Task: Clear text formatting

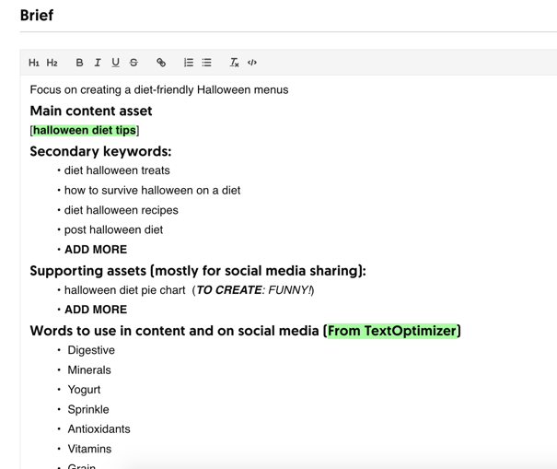Action: [234, 63]
